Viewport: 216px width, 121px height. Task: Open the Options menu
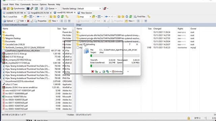click(43, 4)
